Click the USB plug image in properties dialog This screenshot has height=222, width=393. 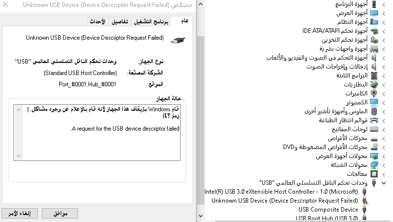click(178, 40)
